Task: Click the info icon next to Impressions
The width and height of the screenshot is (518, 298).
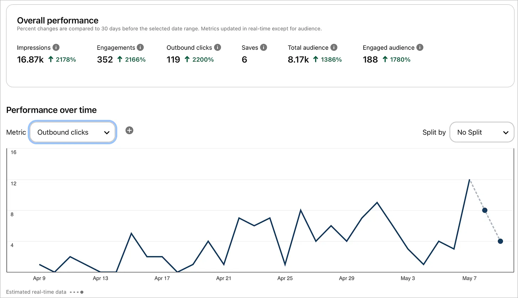Action: pos(56,47)
